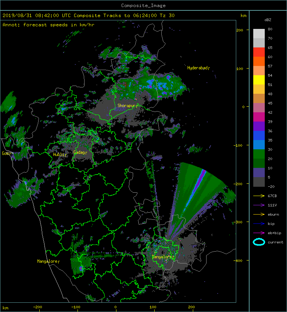Screen dimensions: 287x312
Task: Click the magenta 39-42 dBZ color swatch
Action: pyautogui.click(x=259, y=117)
